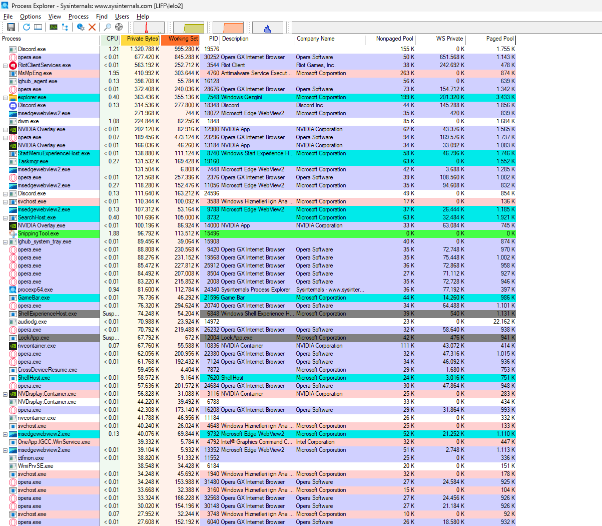Collapse svchost.exe PID 3588 tree node

click(x=6, y=201)
